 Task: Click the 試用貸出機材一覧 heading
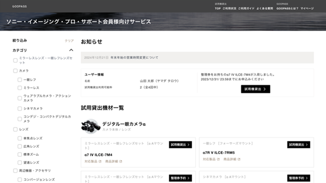pyautogui.click(x=102, y=108)
